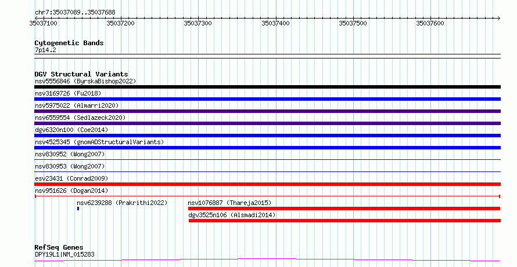Click the small blue nsv6239288 marker
This screenshot has height=267, width=517.
78,209
